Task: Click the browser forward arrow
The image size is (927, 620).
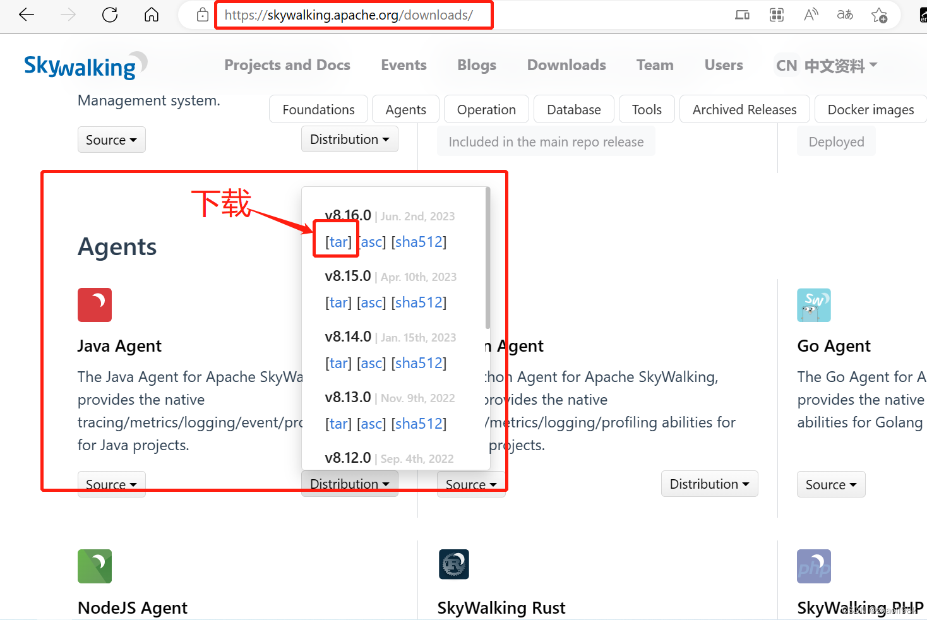Action: click(68, 15)
